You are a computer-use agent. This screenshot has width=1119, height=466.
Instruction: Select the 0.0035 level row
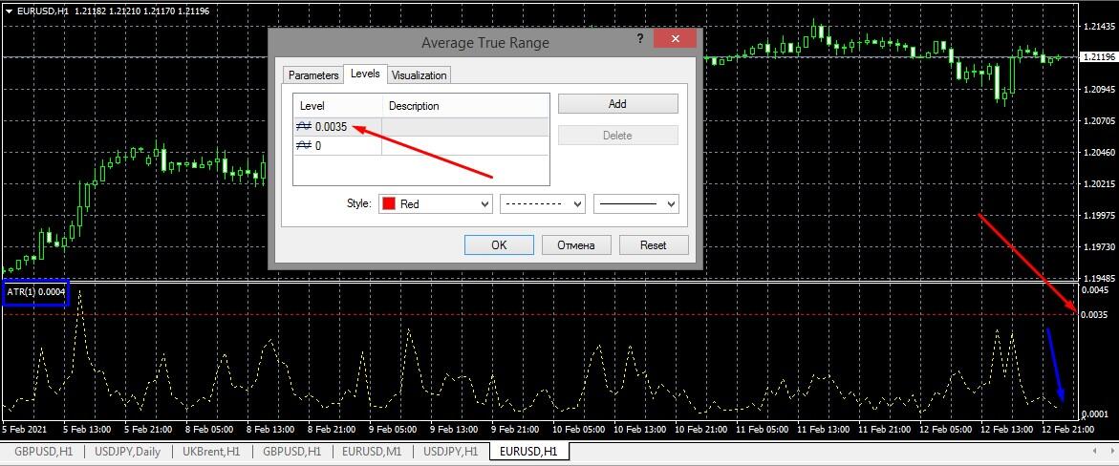(x=421, y=127)
